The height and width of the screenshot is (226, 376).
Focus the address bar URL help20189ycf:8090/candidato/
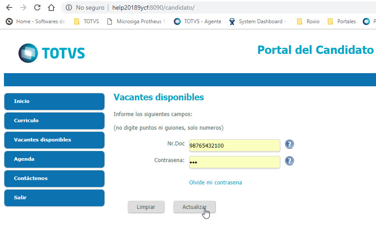point(154,7)
